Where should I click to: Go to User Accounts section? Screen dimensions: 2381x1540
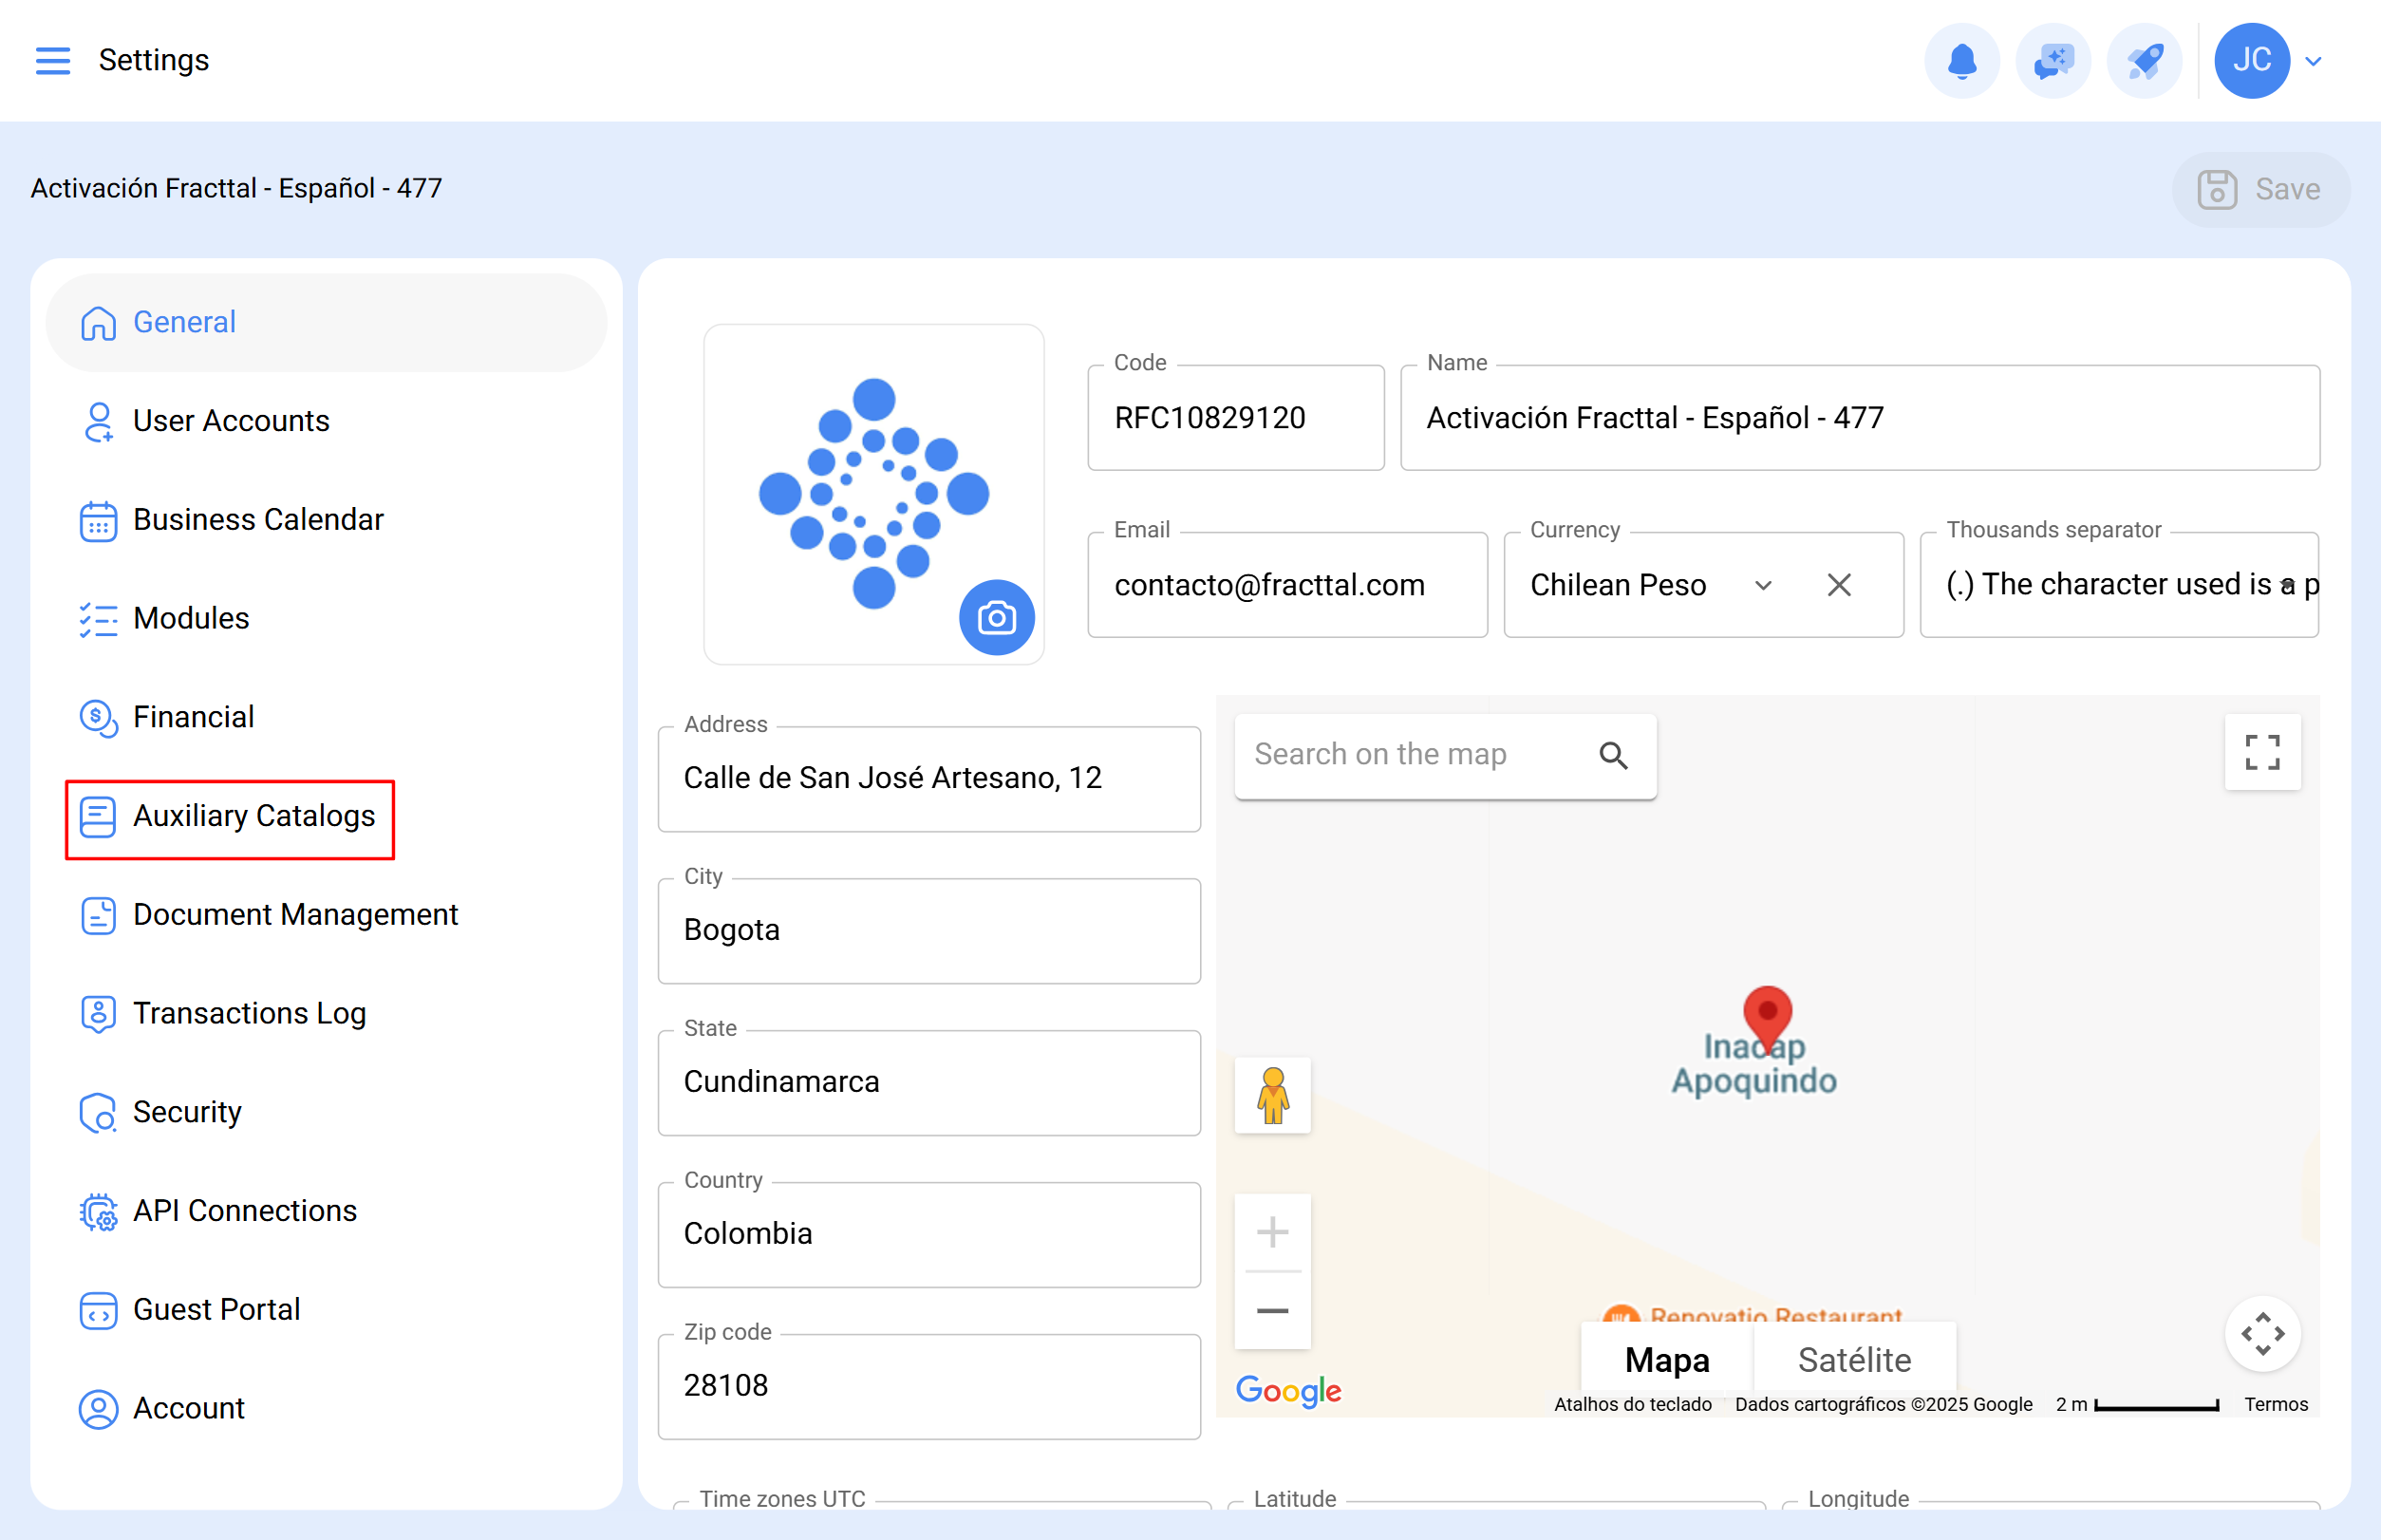pos(230,421)
